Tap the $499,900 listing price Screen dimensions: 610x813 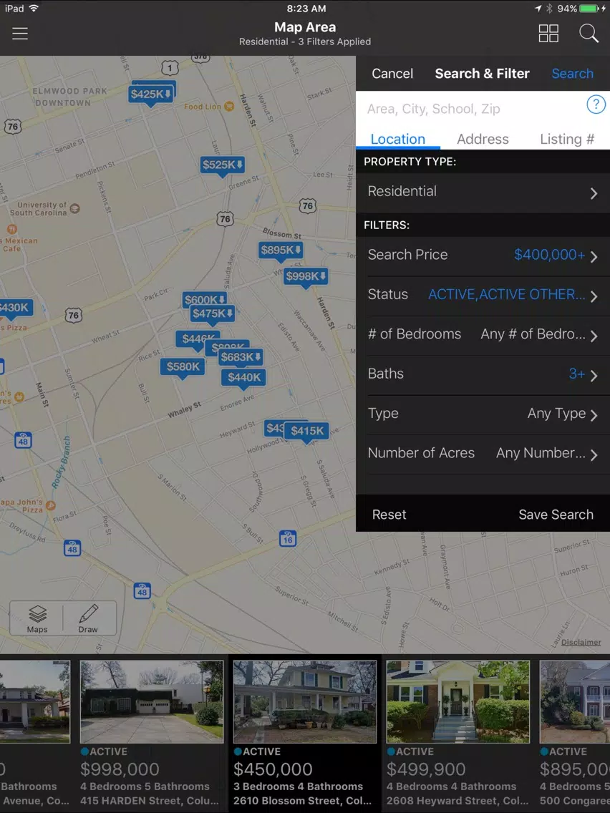(426, 769)
